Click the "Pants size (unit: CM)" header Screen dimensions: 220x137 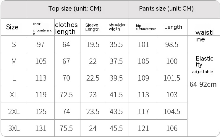166,9
